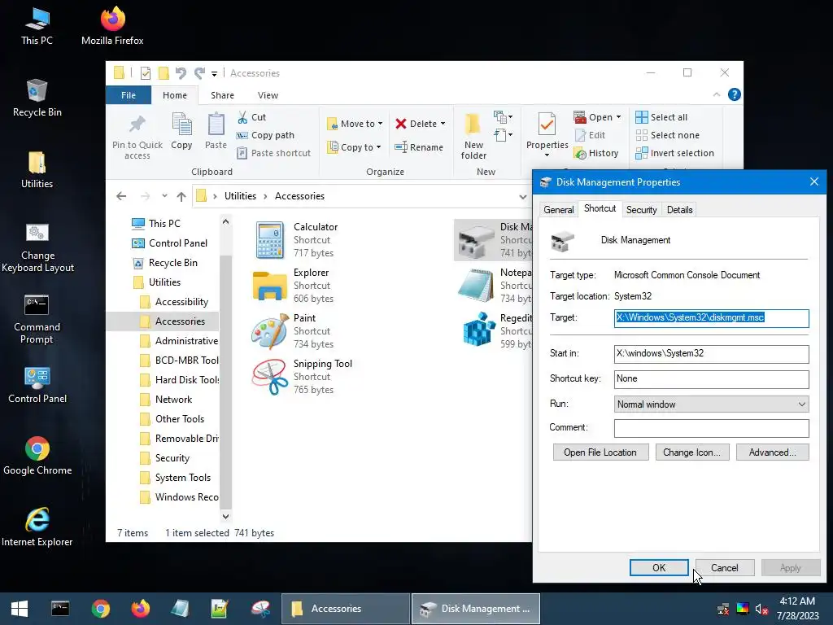Click Open File Location button
This screenshot has height=625, width=833.
click(600, 452)
